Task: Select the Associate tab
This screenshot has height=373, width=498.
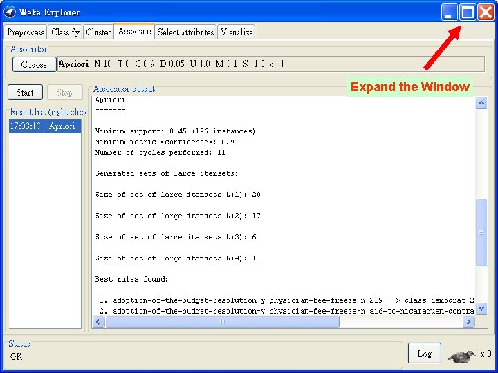Action: (x=134, y=31)
